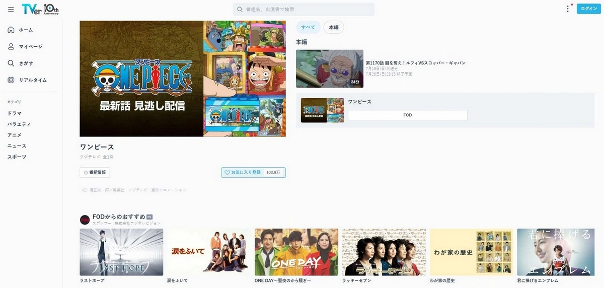Click the ログイン login button

click(589, 9)
